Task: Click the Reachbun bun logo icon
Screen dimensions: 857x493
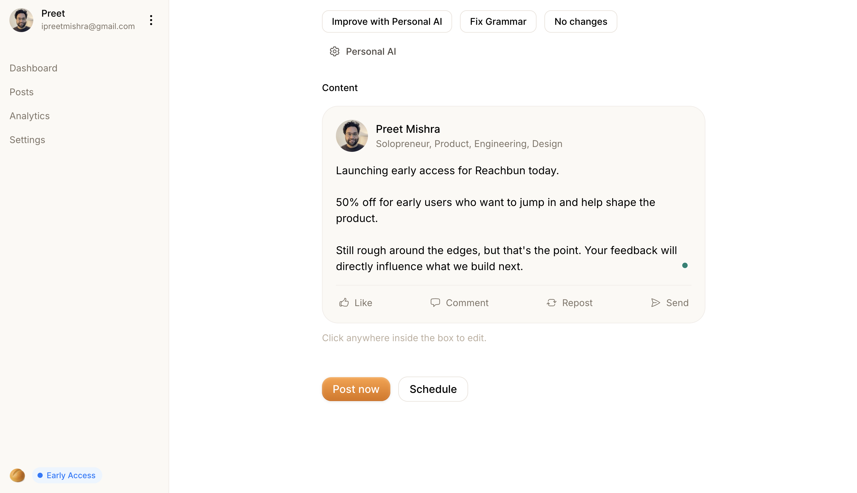Action: click(x=17, y=475)
